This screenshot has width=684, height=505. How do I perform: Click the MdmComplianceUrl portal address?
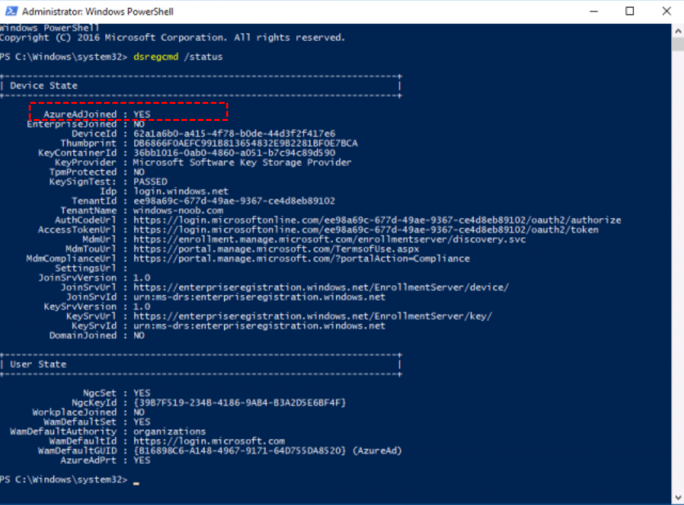pos(301,258)
